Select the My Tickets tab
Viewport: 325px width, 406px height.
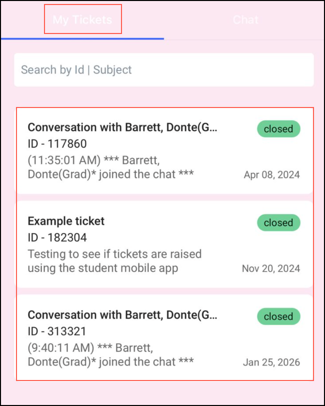[x=83, y=20]
